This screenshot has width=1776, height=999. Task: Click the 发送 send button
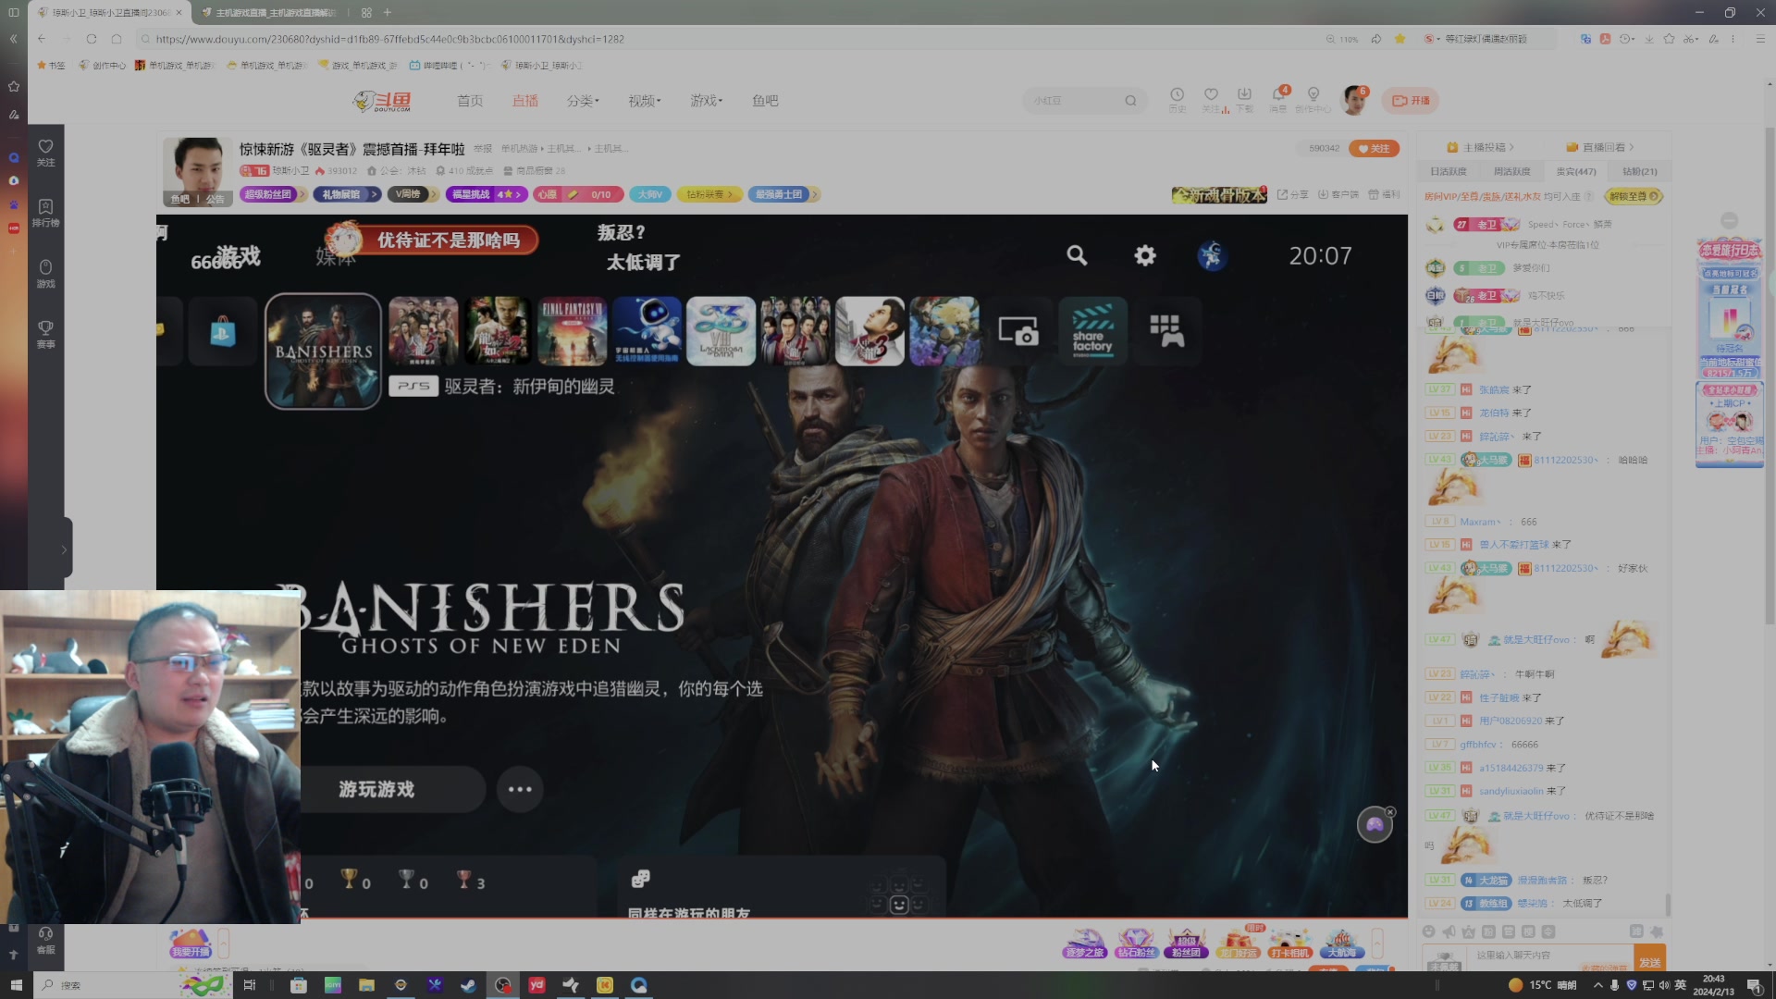click(x=1649, y=960)
